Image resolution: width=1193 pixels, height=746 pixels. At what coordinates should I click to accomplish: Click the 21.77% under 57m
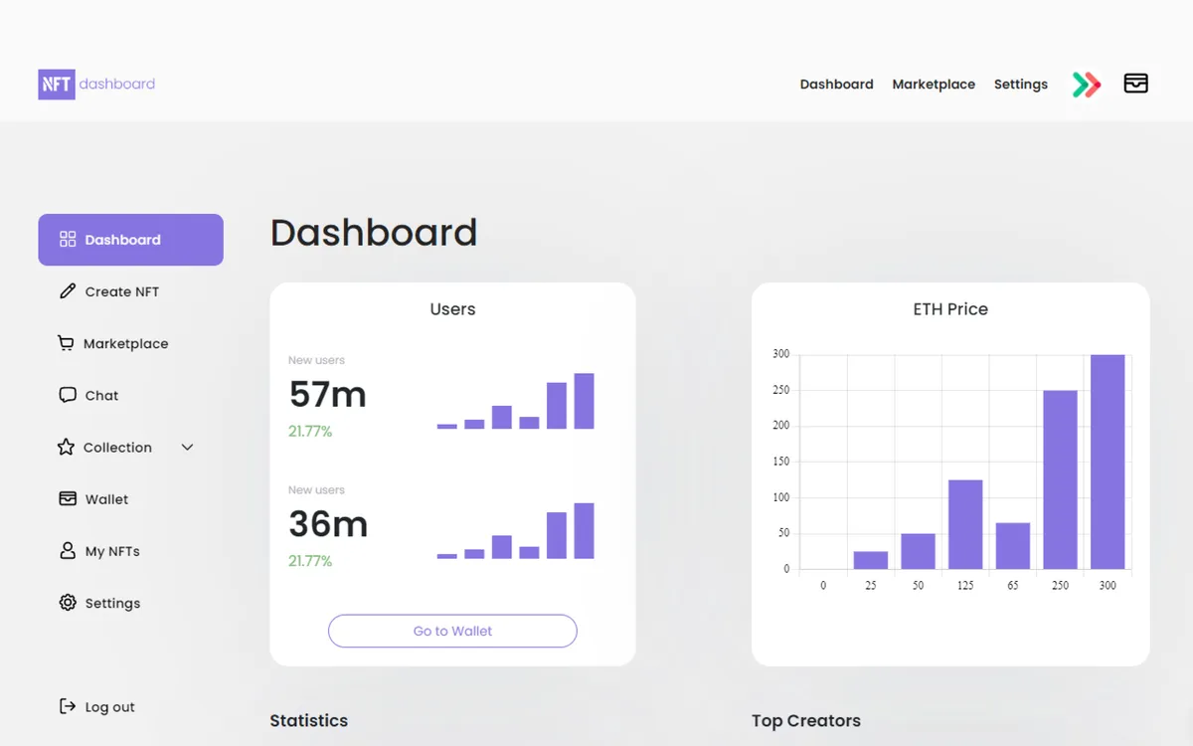tap(310, 432)
